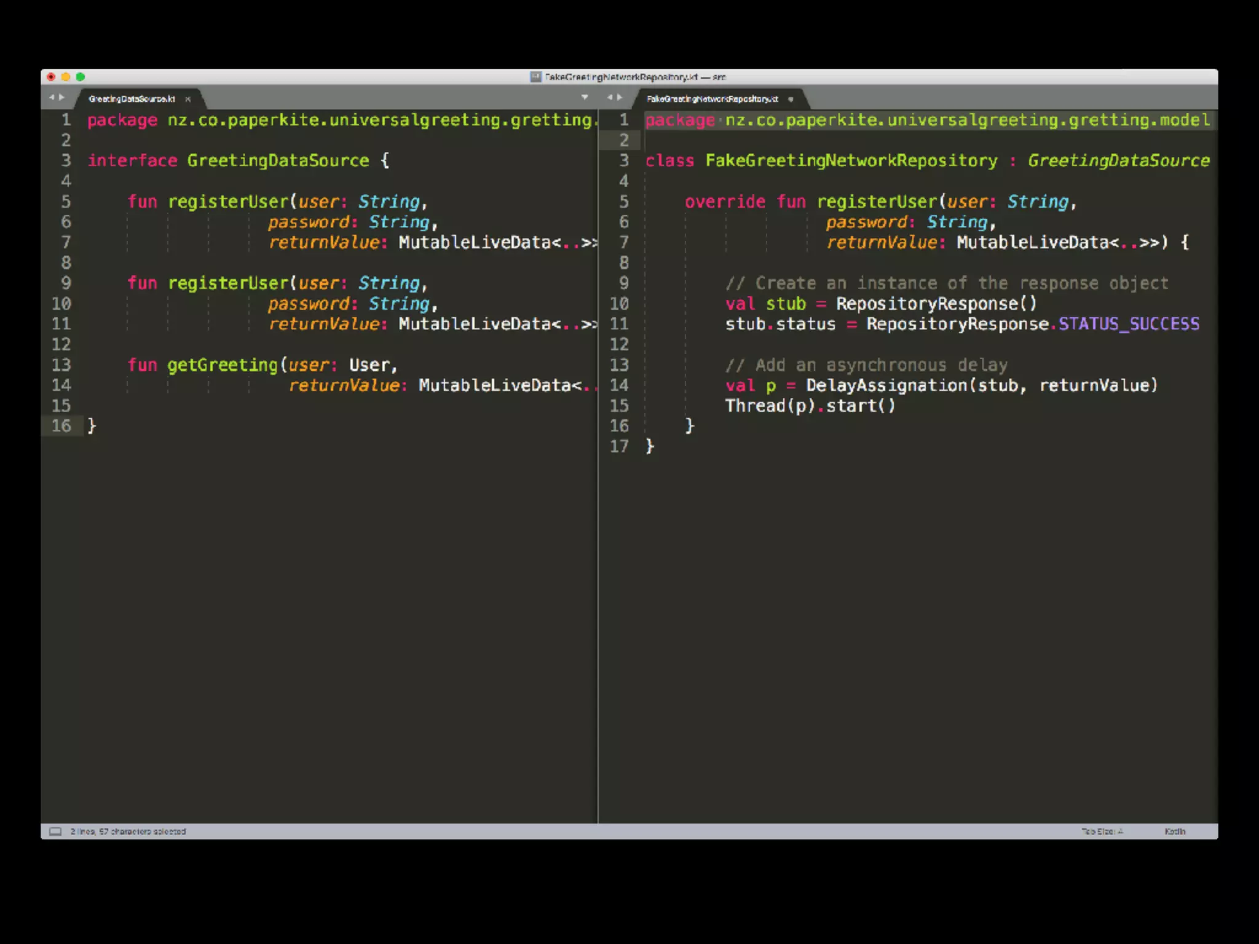Toggle the sidebar icon in status bar

coord(55,832)
